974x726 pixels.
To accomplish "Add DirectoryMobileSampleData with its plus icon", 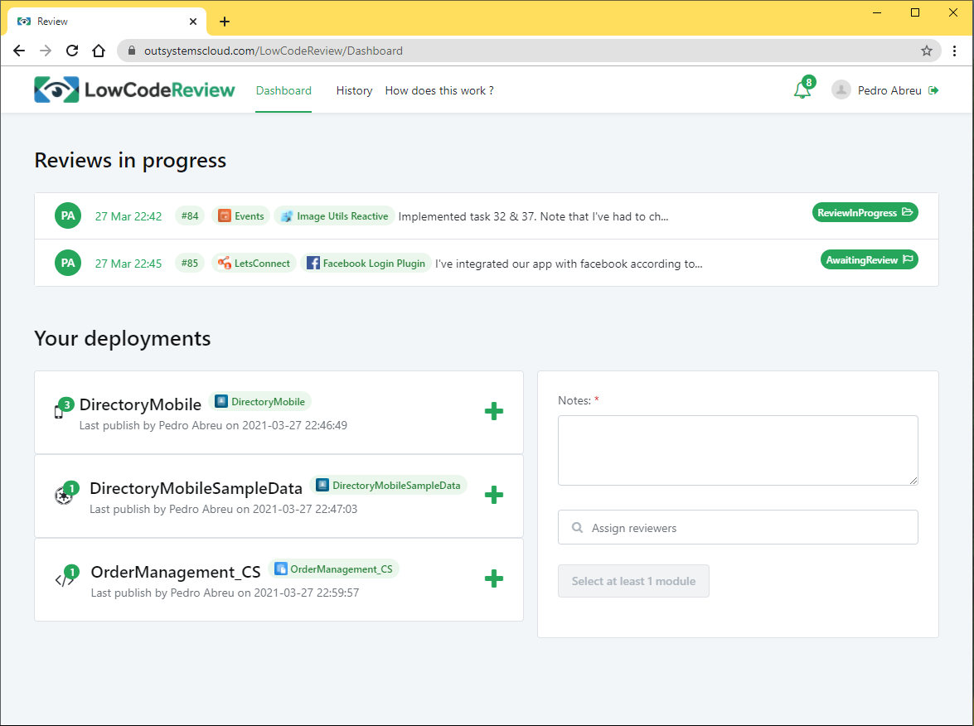I will tap(493, 495).
